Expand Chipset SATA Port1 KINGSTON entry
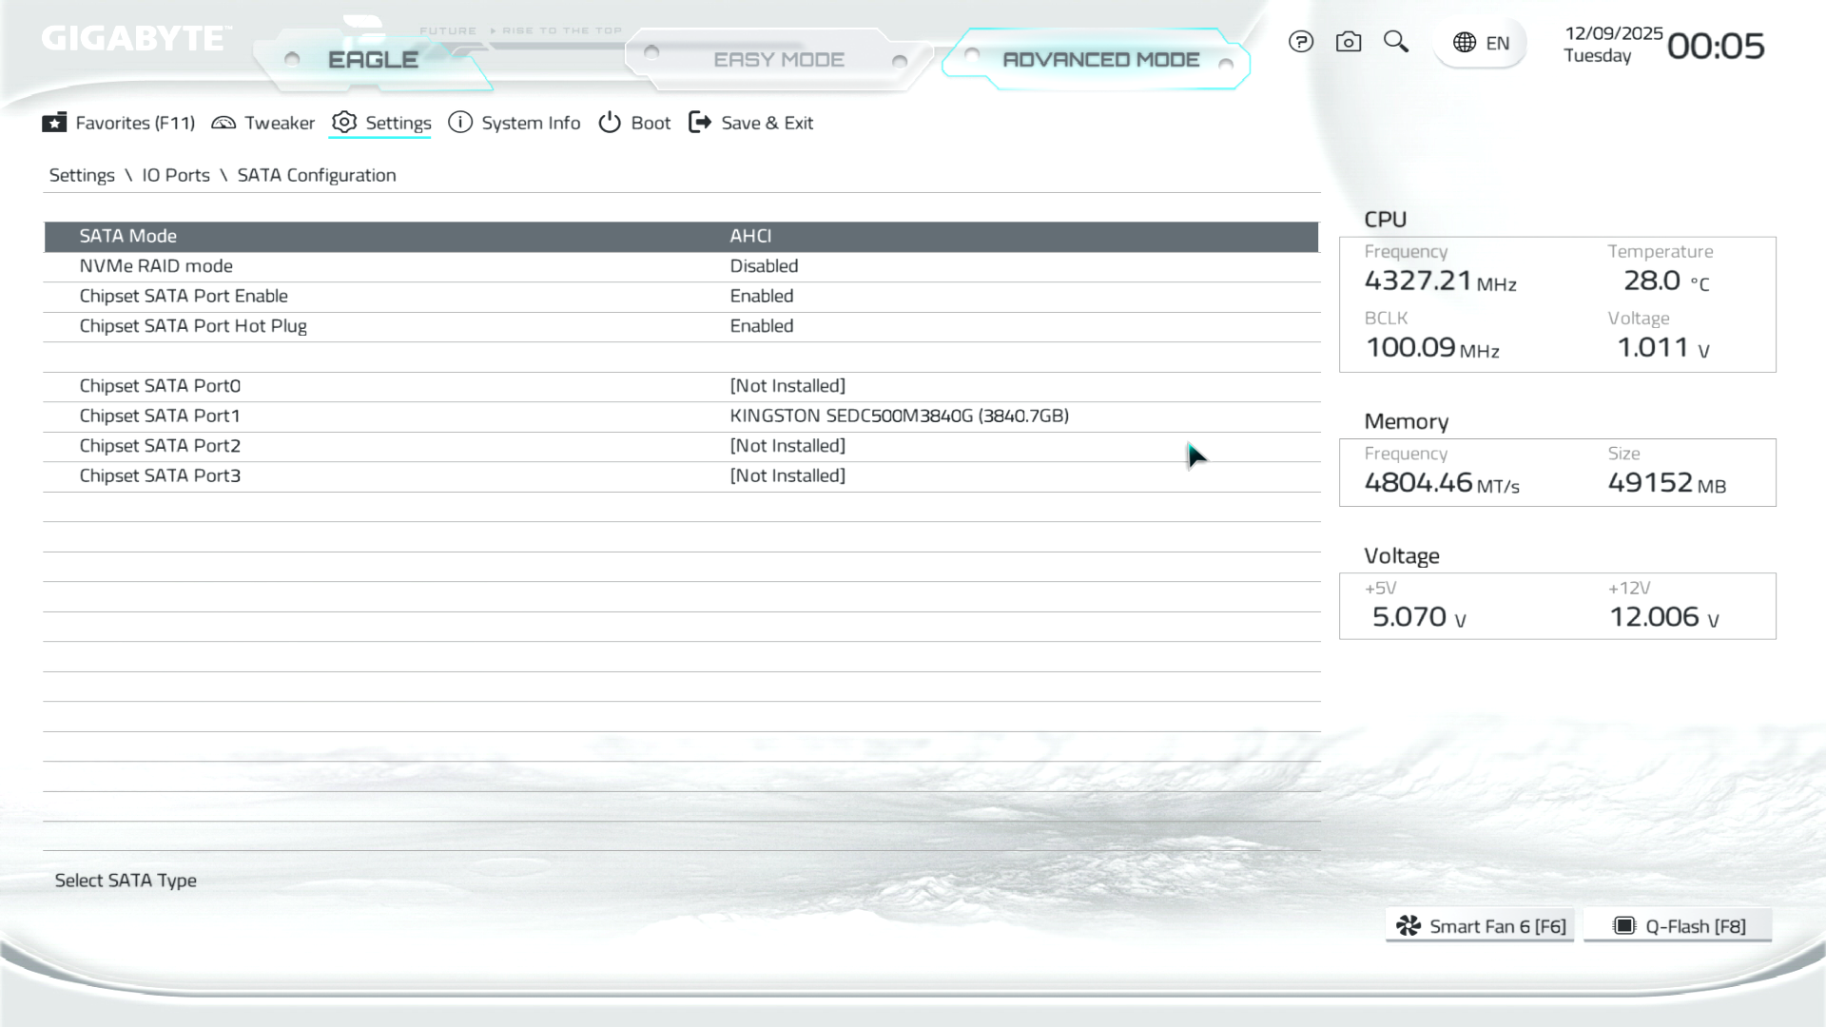The image size is (1826, 1027). point(899,416)
